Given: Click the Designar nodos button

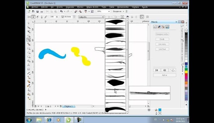Looking at the screenshot, I should click(162, 34).
